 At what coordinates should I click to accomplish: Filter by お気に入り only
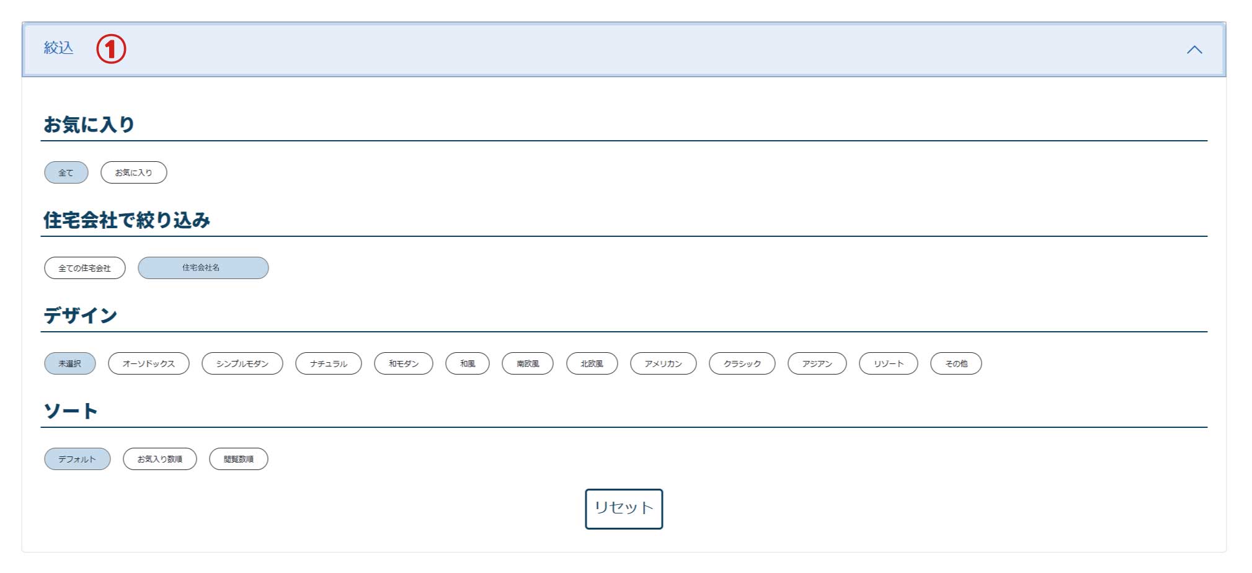pos(133,173)
